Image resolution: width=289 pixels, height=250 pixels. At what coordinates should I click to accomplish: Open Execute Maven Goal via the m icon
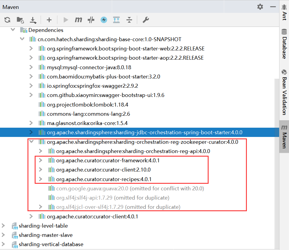coord(78,19)
